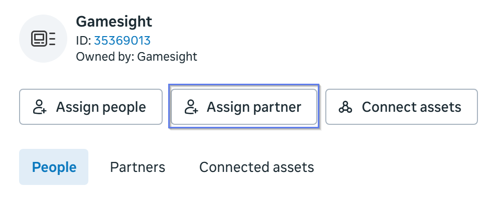Screen dimensions: 495x198
Task: View the assets connected to Gamesight
Action: coord(257,167)
